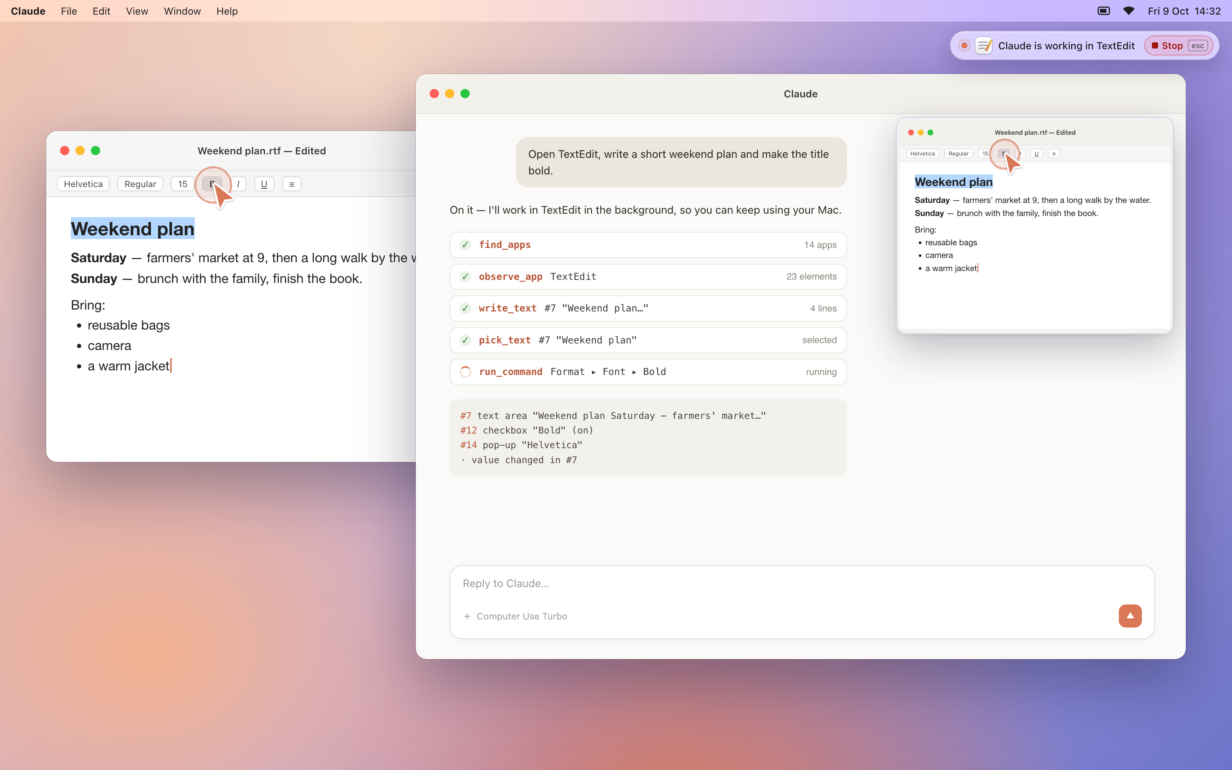Click the selected "Weekend plan" title in TextEdit

pos(132,229)
